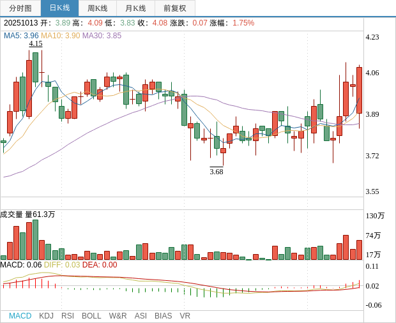This screenshot has height=323, width=396.
Task: Click the date 20251013 in header
Action: click(x=20, y=23)
